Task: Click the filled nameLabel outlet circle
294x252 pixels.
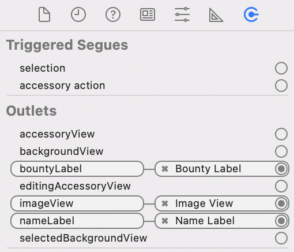Action: coord(281,221)
